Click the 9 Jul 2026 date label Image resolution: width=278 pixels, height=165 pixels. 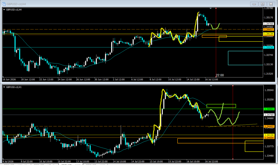(8, 161)
